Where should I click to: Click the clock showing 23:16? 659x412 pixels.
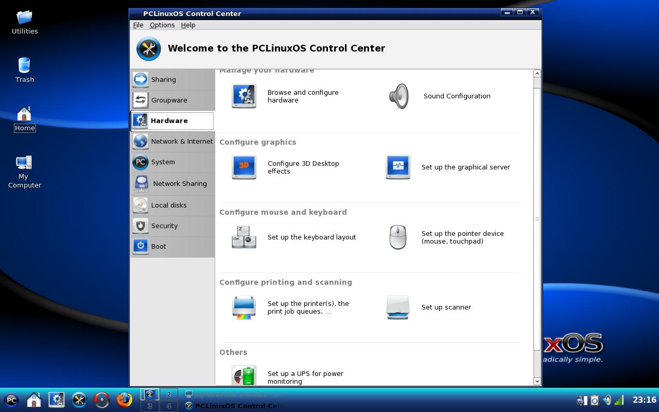coord(644,400)
